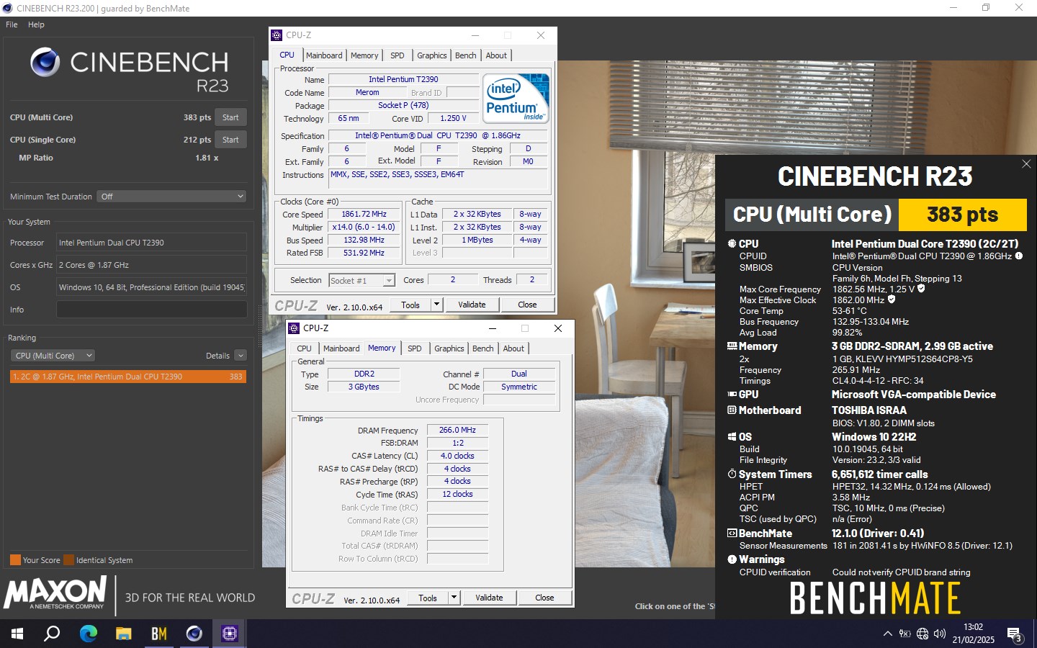Select ranking entry Pentium Dual T2390

pos(128,377)
